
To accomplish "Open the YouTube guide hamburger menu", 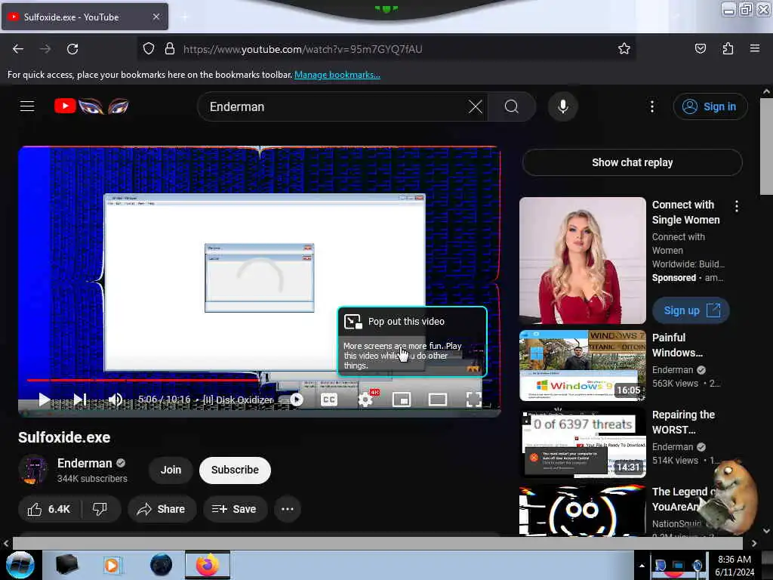I will [27, 106].
